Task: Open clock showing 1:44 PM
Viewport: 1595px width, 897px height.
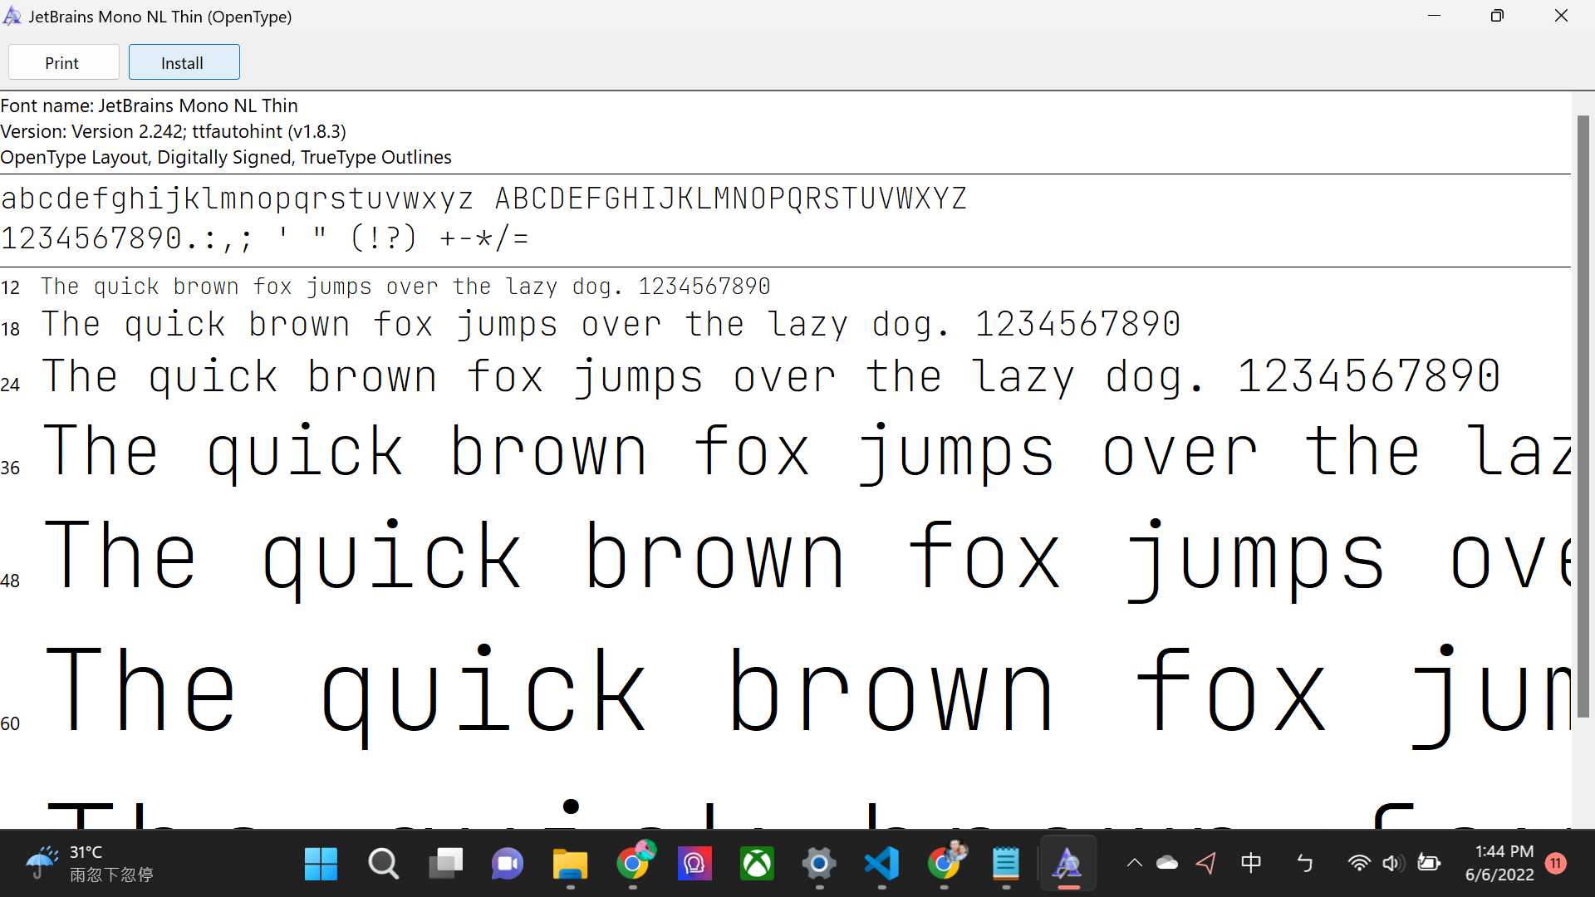Action: click(x=1499, y=863)
